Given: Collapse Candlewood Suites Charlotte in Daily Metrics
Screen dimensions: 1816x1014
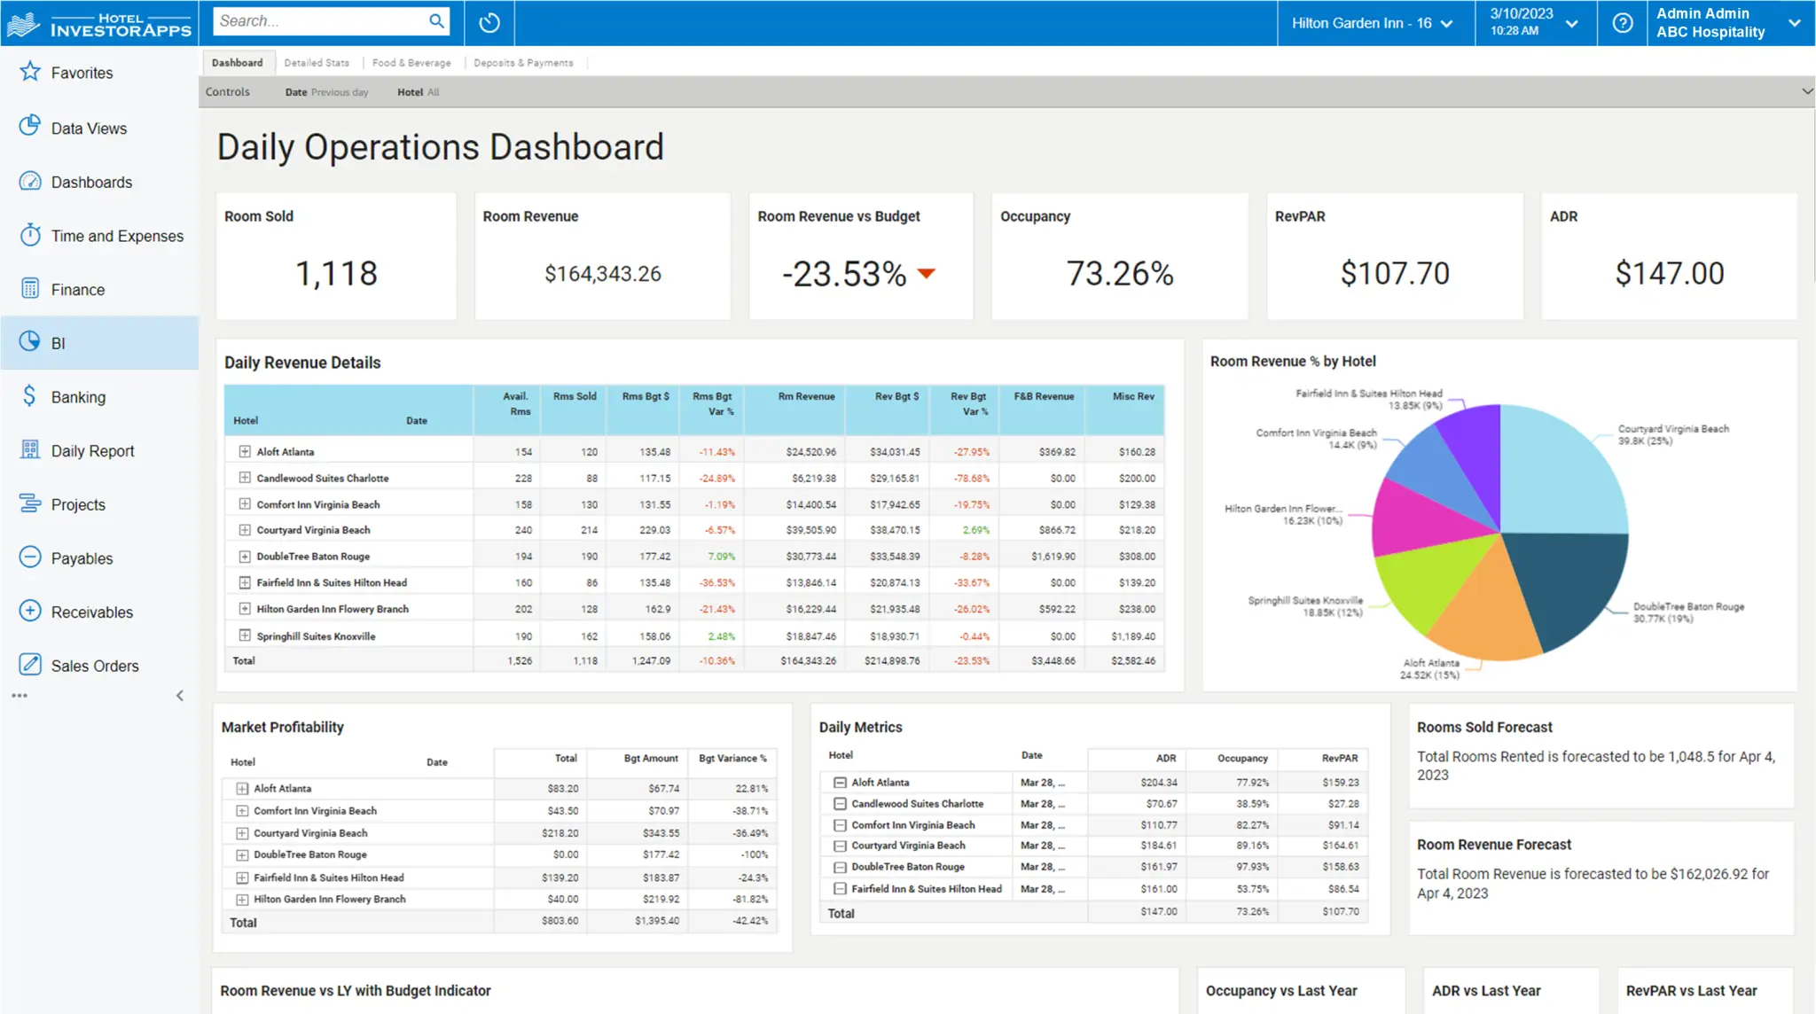Looking at the screenshot, I should pyautogui.click(x=840, y=804).
